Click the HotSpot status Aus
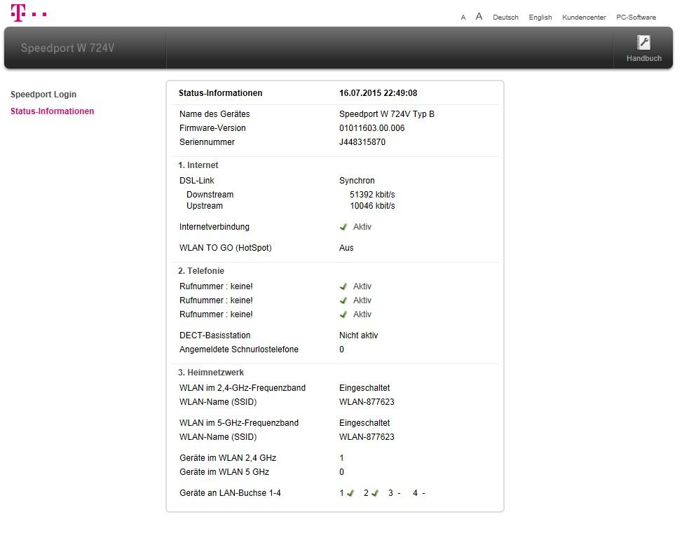 coord(346,248)
